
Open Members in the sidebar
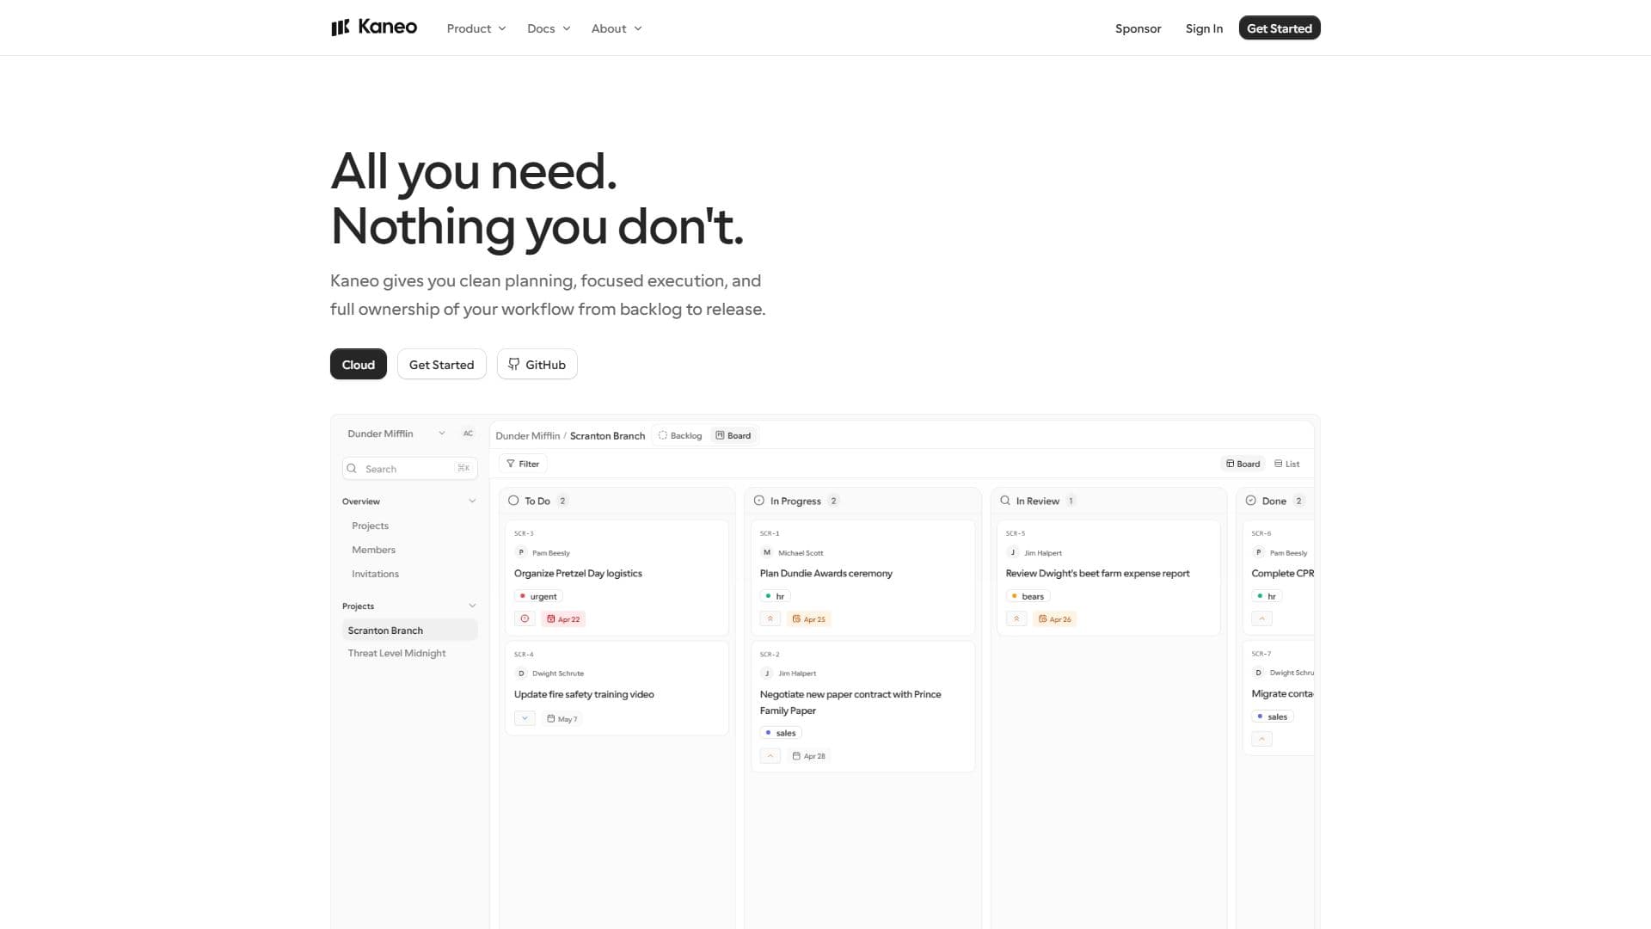[373, 550]
